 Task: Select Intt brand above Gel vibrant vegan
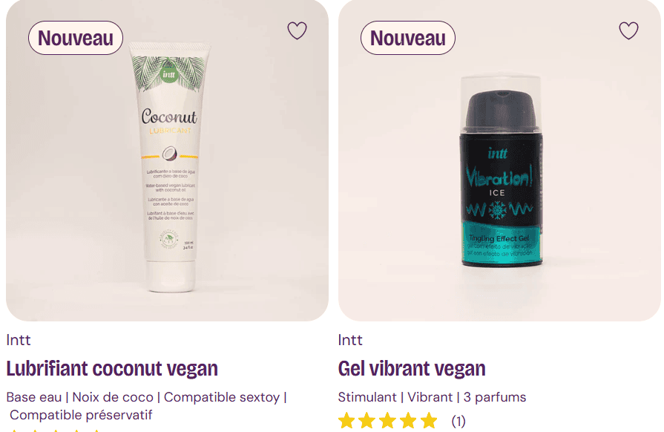tap(349, 340)
